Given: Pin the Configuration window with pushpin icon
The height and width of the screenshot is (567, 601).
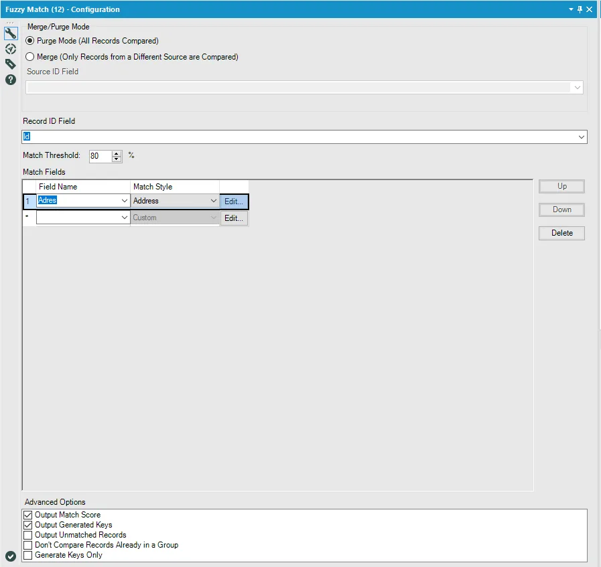Looking at the screenshot, I should [580, 9].
